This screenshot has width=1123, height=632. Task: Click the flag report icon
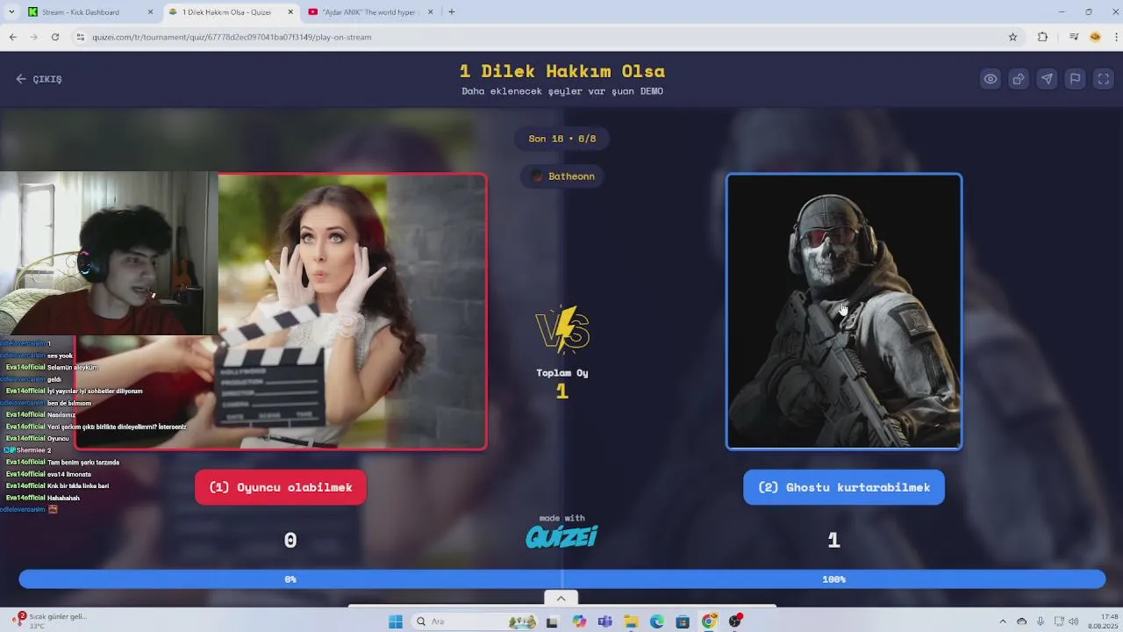click(x=1075, y=79)
